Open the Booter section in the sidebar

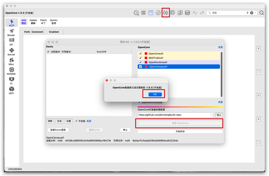click(11, 33)
